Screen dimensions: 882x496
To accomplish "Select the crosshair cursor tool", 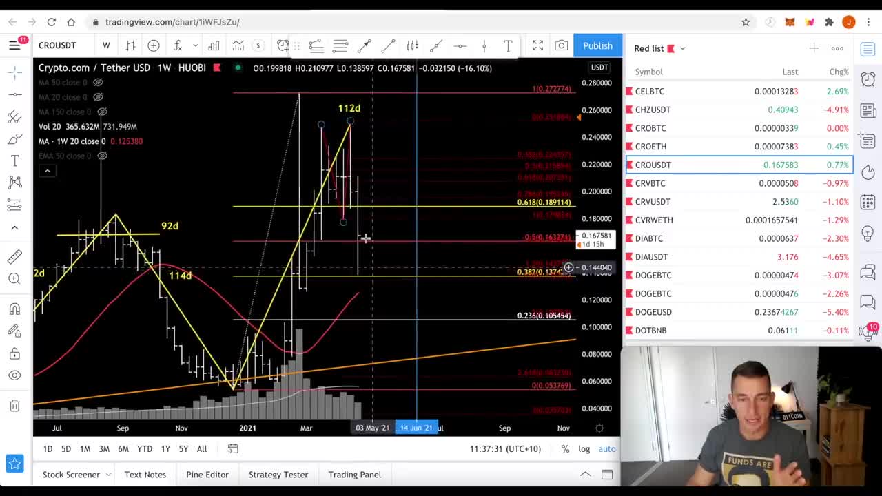I will (14, 72).
